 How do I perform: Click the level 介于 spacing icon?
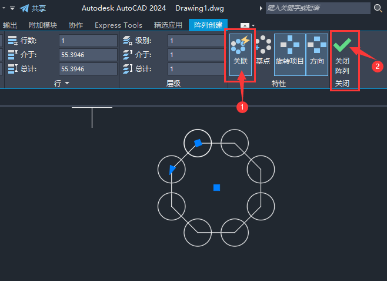[x=128, y=55]
